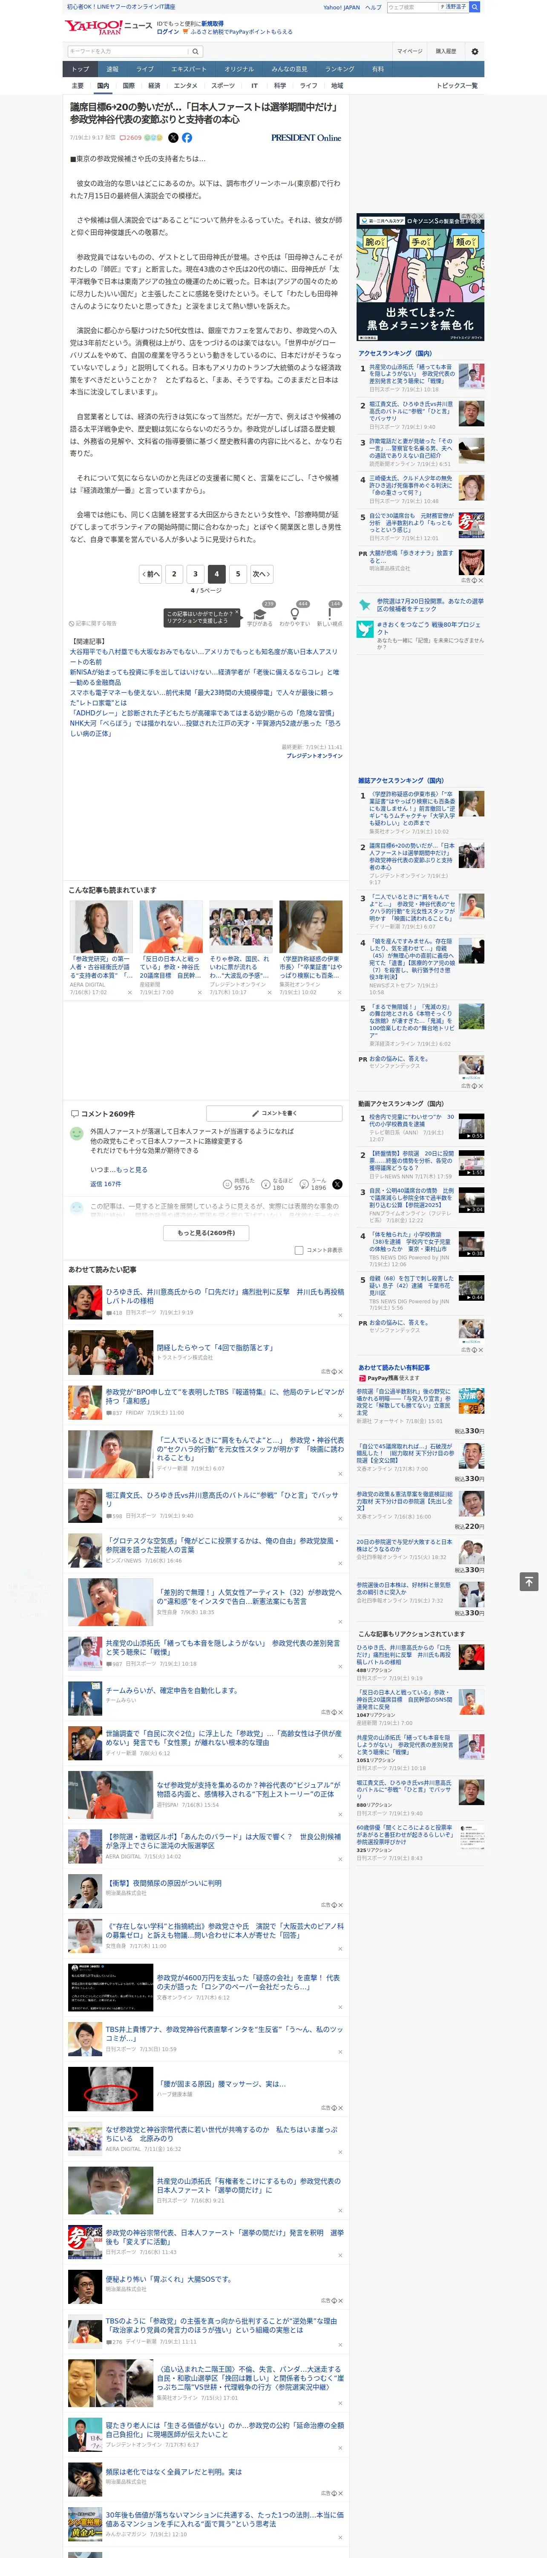
Task: Close the reaction tooltip popup
Action: pos(238,613)
